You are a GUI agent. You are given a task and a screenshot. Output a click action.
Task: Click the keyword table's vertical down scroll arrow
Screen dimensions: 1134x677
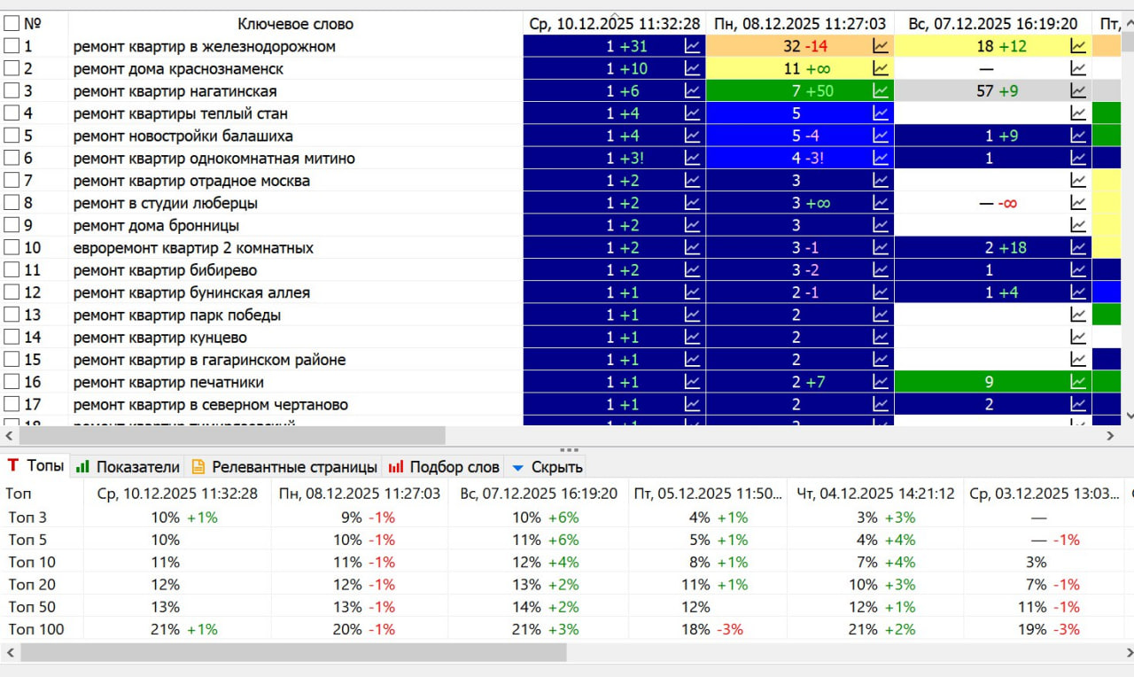(1128, 416)
